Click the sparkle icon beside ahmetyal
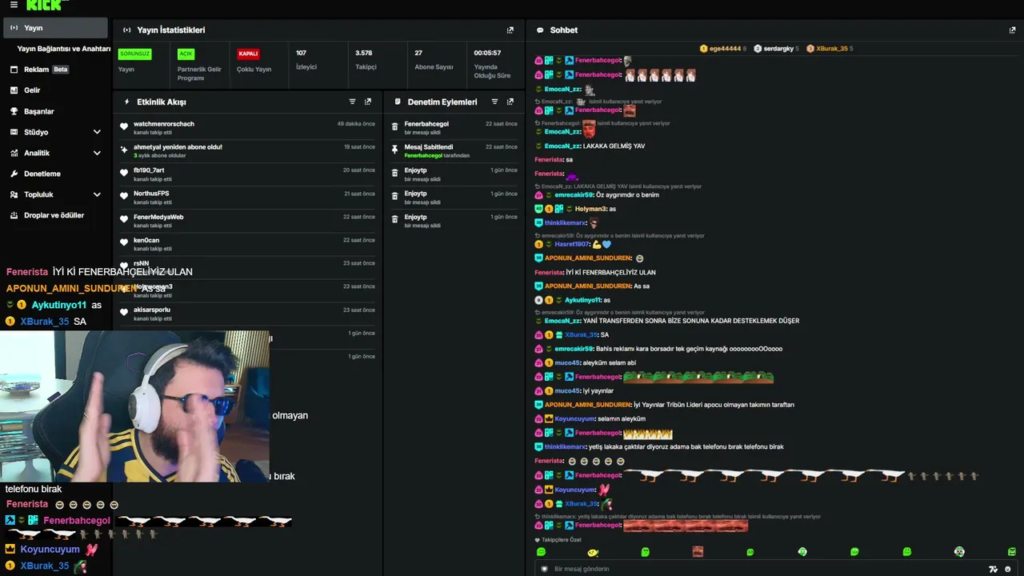The image size is (1024, 576). [124, 150]
